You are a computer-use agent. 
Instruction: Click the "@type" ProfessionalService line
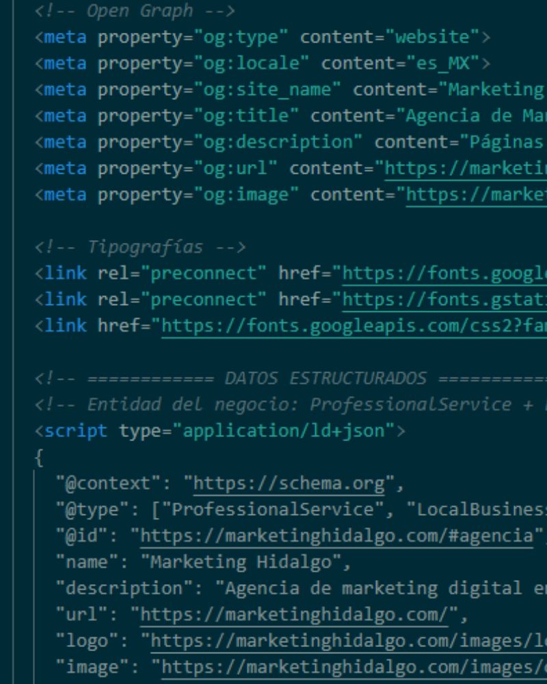point(302,510)
